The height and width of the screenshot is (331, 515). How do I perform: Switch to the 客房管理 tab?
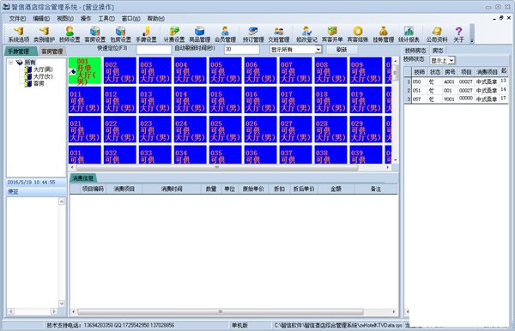pyautogui.click(x=51, y=51)
